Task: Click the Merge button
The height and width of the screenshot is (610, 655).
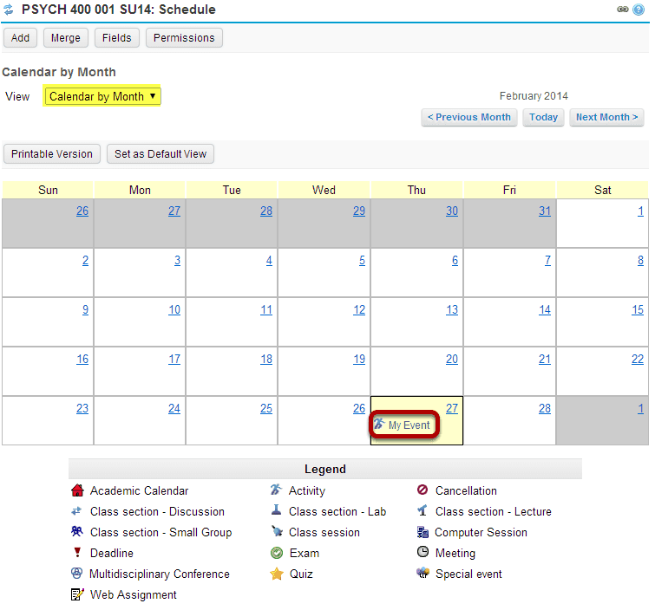Action: point(66,38)
